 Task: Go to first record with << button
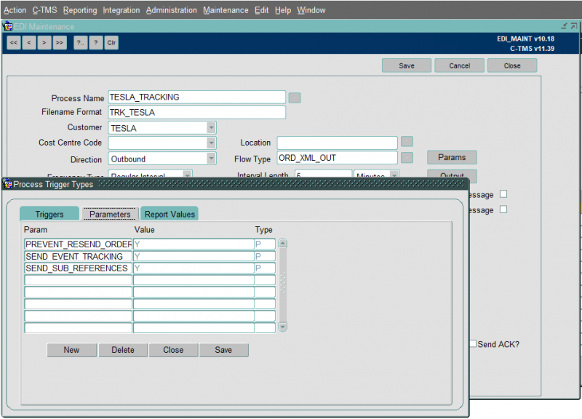pos(14,43)
